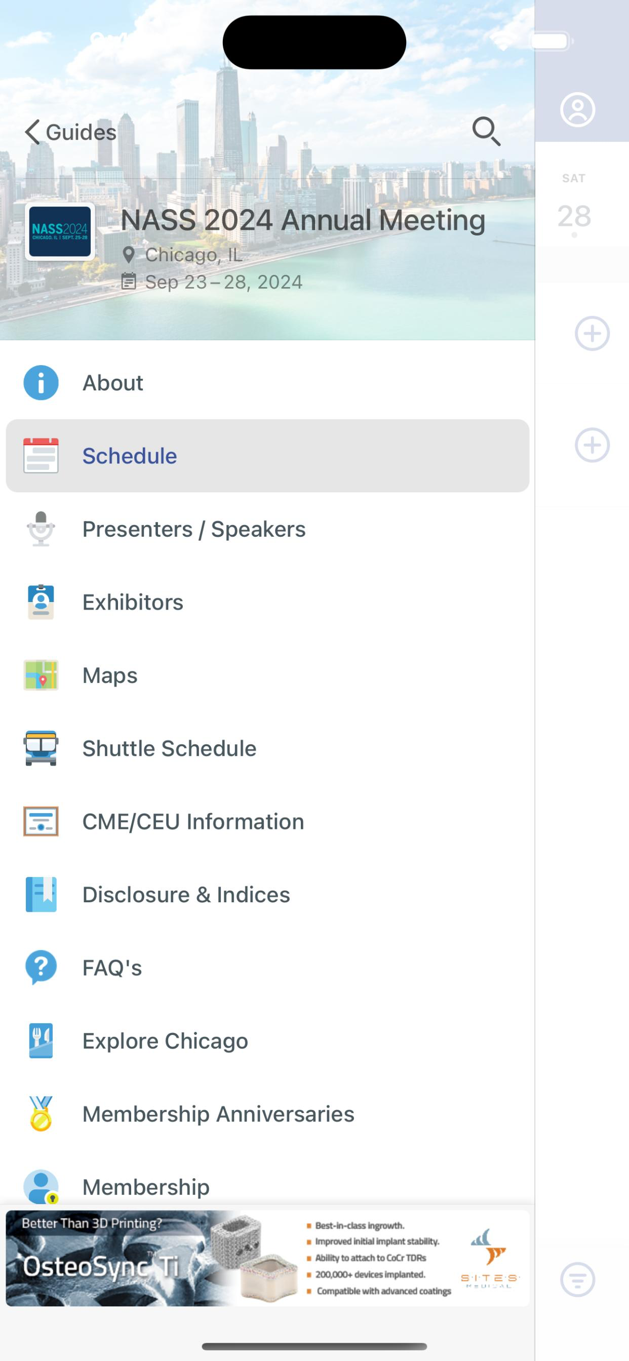Open Explore Chicago
The image size is (629, 1361).
click(x=267, y=1041)
